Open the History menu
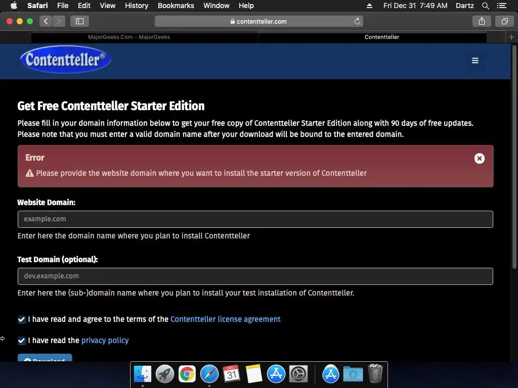The image size is (518, 388). point(137,5)
